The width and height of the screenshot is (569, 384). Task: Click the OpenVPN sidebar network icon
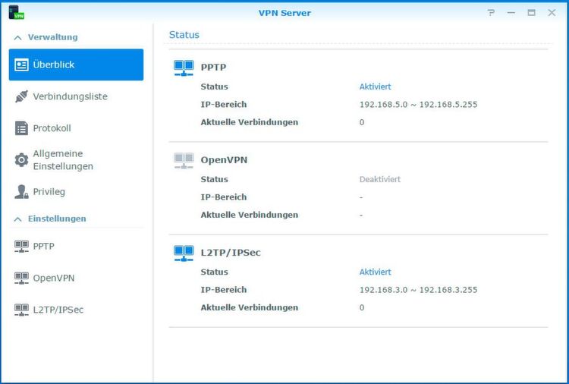[21, 278]
